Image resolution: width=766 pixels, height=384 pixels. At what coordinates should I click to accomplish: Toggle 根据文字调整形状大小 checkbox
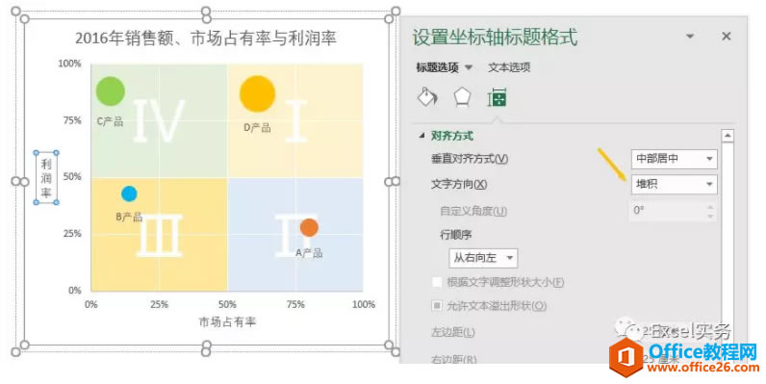click(437, 282)
